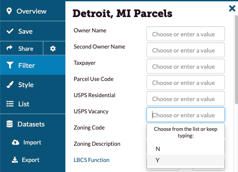Click the Second Owner Name field
The width and height of the screenshot is (238, 172).
[186, 50]
